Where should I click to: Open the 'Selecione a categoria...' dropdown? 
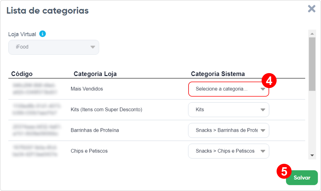pos(229,89)
